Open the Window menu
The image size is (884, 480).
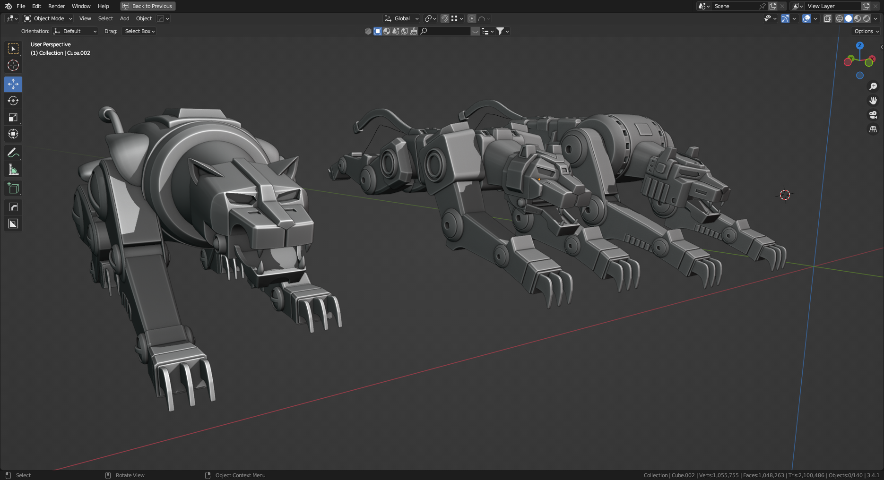point(81,6)
